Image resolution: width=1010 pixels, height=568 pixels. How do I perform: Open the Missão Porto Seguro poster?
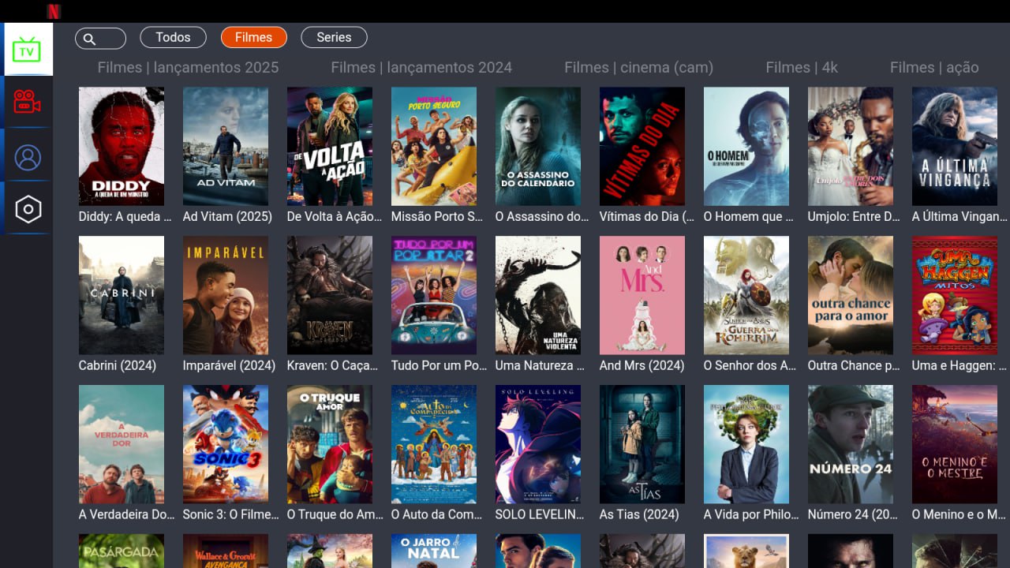tap(434, 146)
